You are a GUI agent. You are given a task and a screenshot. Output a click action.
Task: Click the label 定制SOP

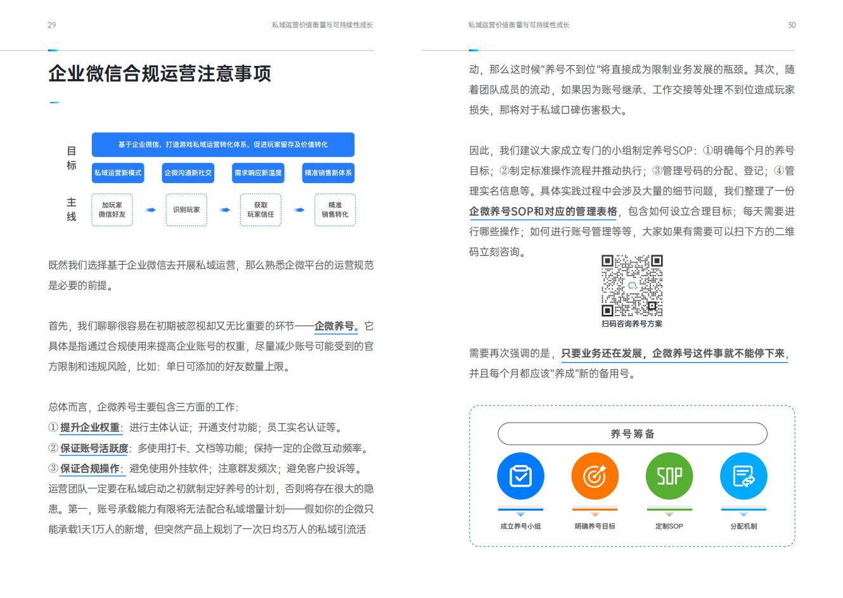tap(669, 526)
